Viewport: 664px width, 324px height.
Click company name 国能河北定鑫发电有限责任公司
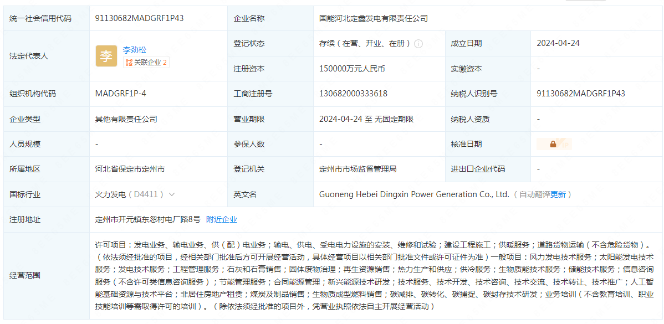(x=374, y=18)
